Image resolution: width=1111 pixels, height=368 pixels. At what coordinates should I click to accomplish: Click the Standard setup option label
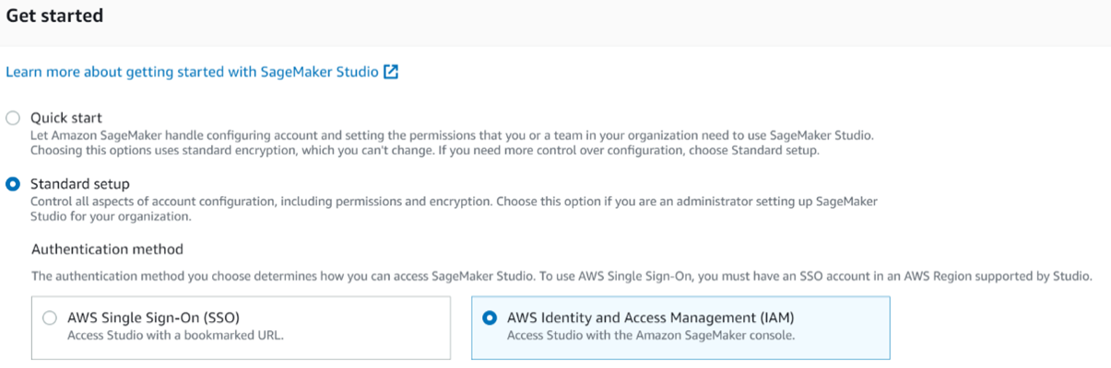point(80,184)
